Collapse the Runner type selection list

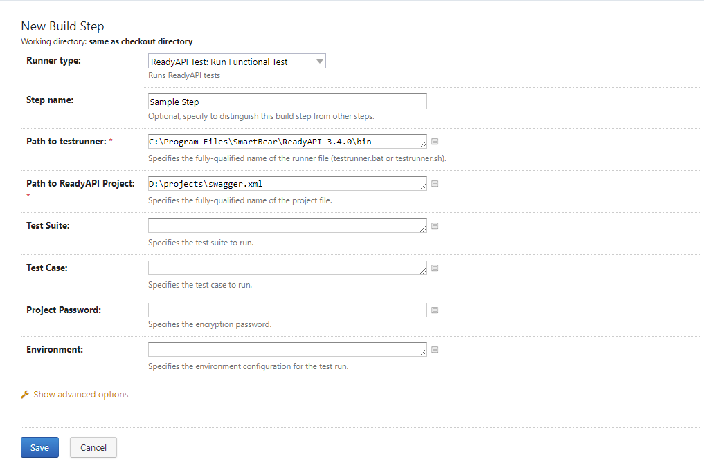pyautogui.click(x=319, y=61)
